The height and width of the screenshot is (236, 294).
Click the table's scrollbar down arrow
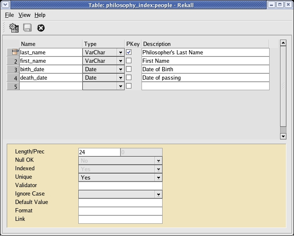(283, 136)
